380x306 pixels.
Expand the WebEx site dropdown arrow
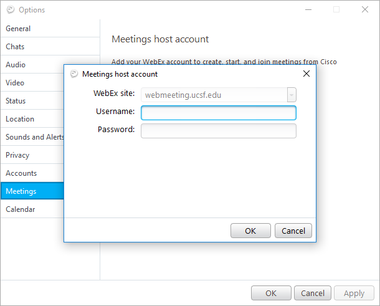(x=292, y=95)
